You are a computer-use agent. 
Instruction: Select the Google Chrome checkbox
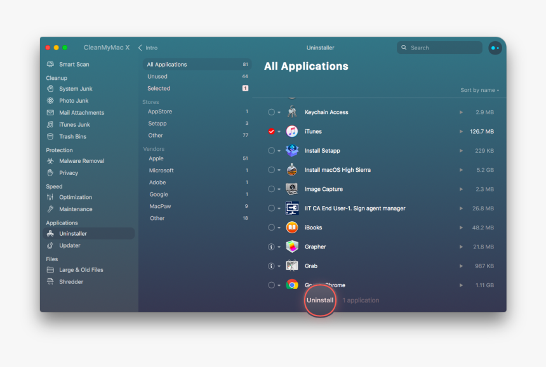[x=271, y=285]
